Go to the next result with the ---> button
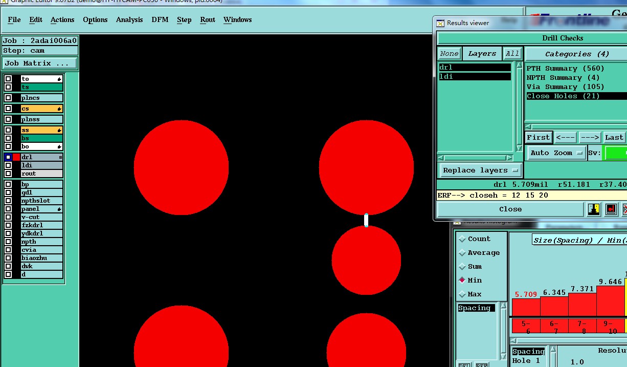627x367 pixels. 590,137
